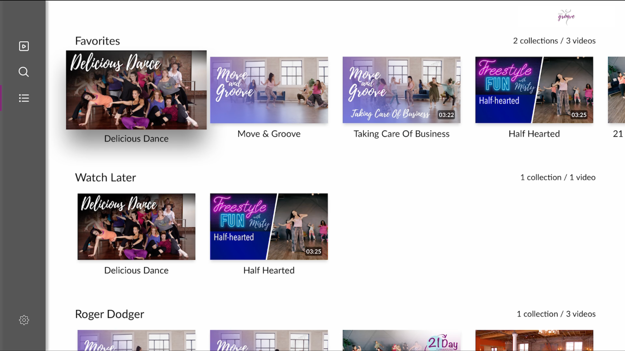Image resolution: width=625 pixels, height=351 pixels.
Task: Open Half Hearted in the Watch Later row
Action: click(x=269, y=226)
